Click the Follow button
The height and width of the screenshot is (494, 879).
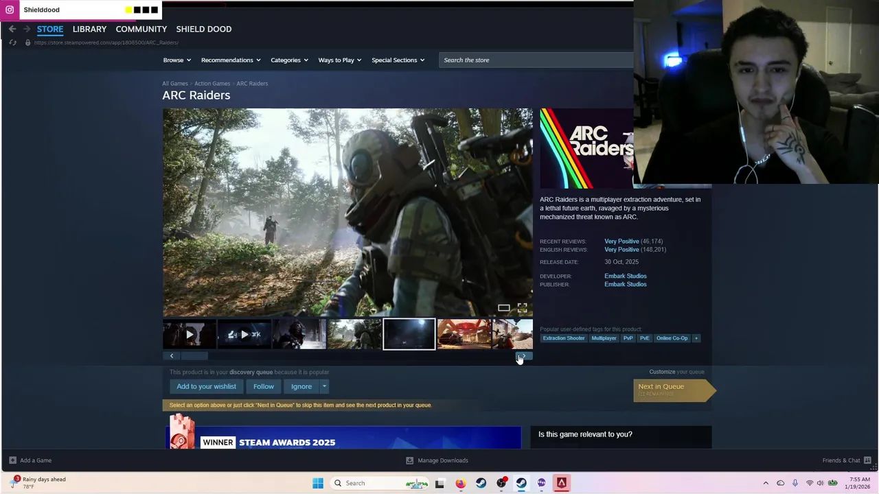coord(264,386)
